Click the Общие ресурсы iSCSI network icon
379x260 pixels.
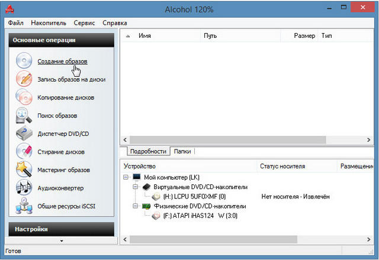click(x=24, y=206)
